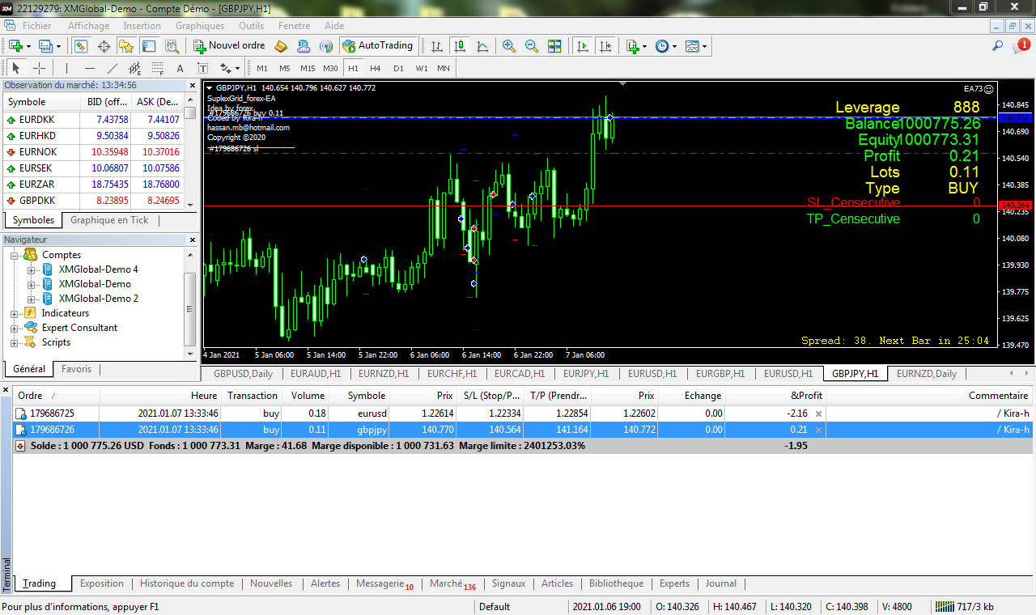This screenshot has width=1036, height=615.
Task: Draw a horizontal line tool
Action: point(90,68)
